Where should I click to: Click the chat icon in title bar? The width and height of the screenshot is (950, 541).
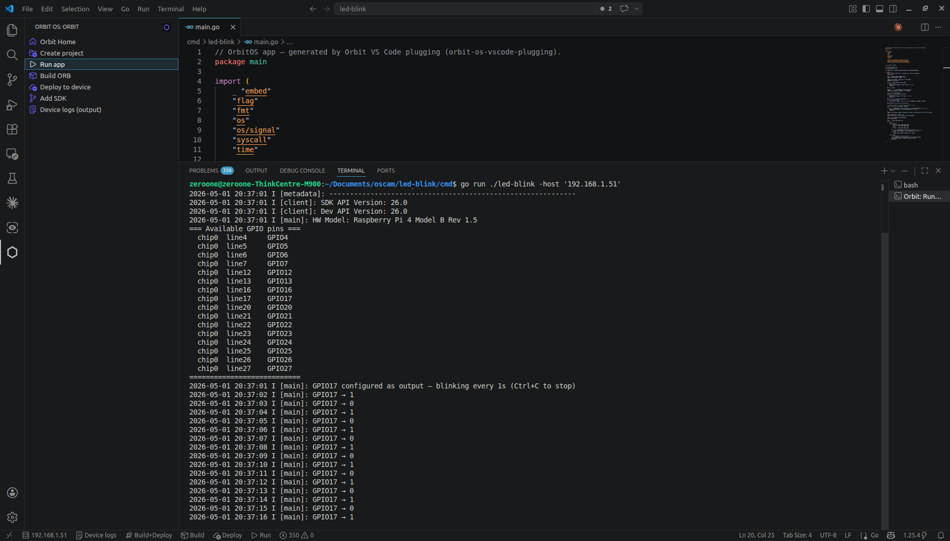(624, 9)
